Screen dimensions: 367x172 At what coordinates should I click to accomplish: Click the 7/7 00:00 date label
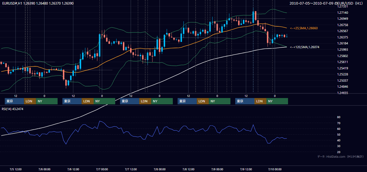point(102,169)
